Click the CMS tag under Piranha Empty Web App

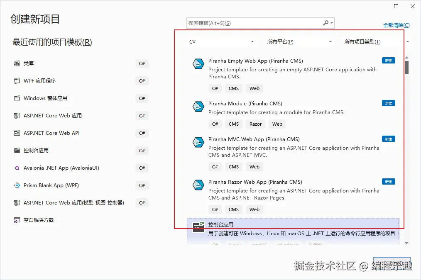[234, 88]
